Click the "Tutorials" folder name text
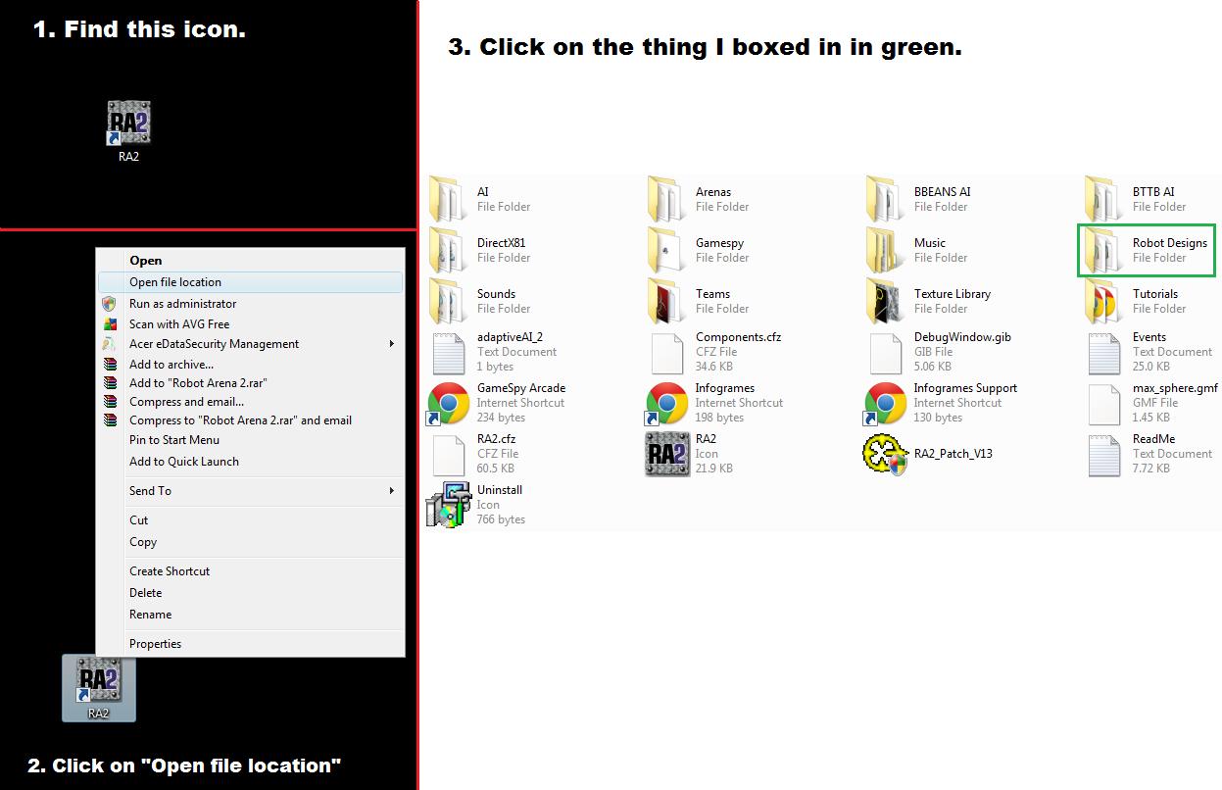Viewport: 1222px width, 790px height. pyautogui.click(x=1155, y=294)
